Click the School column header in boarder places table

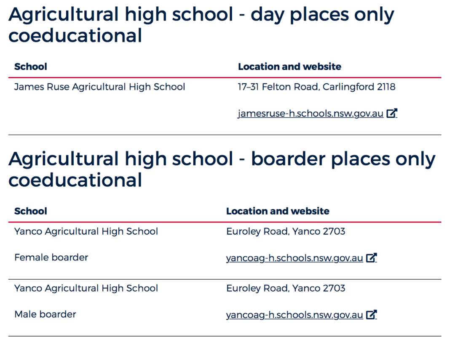[x=30, y=211]
